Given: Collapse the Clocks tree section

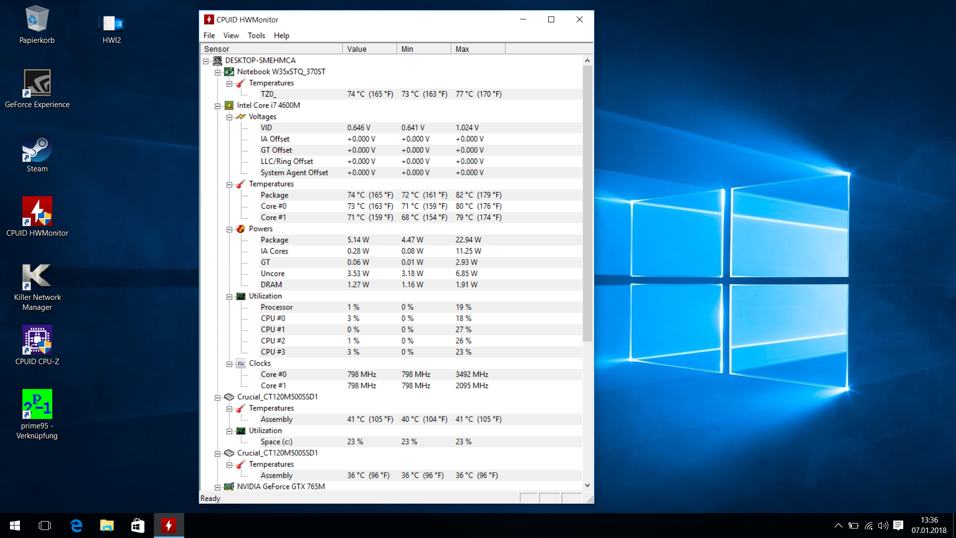Looking at the screenshot, I should point(230,364).
